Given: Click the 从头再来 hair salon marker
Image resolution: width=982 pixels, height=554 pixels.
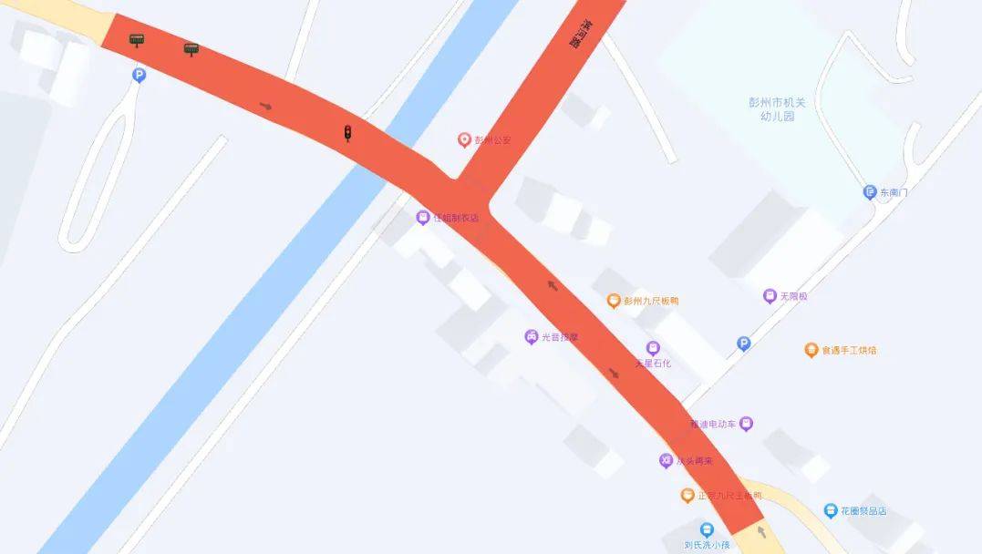Looking at the screenshot, I should 666,460.
